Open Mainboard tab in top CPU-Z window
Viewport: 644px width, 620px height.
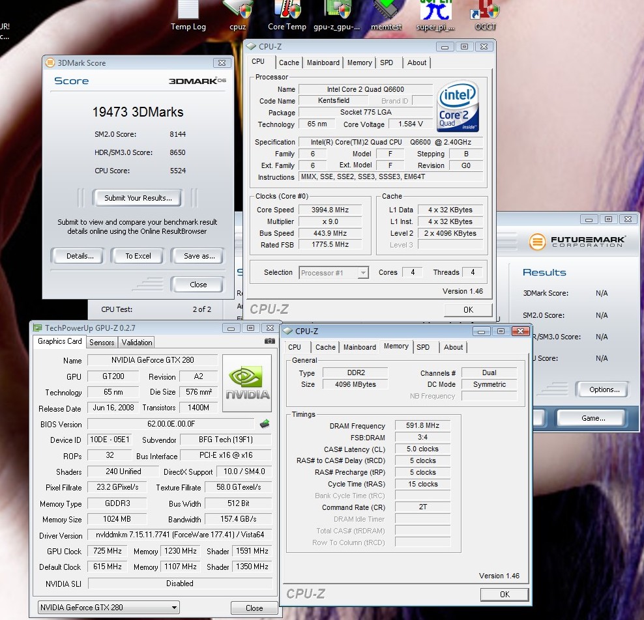pyautogui.click(x=323, y=63)
